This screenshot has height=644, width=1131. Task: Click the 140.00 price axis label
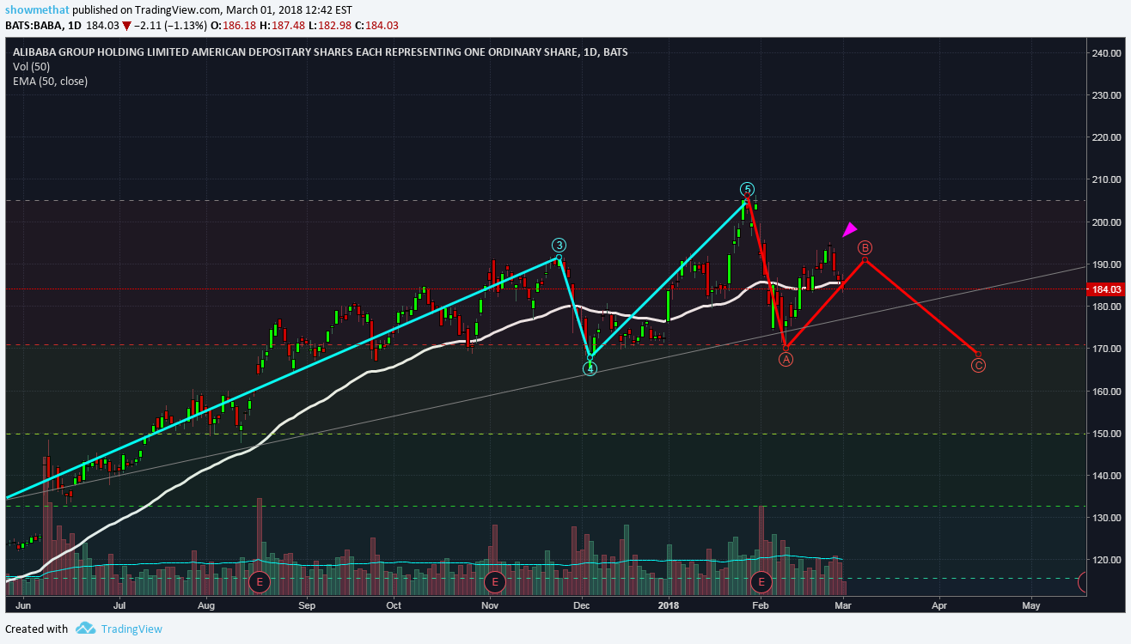pos(1105,476)
